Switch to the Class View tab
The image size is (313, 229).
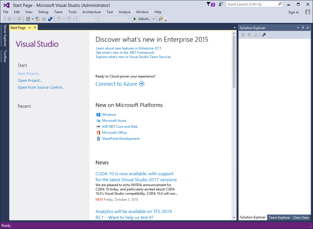301,218
